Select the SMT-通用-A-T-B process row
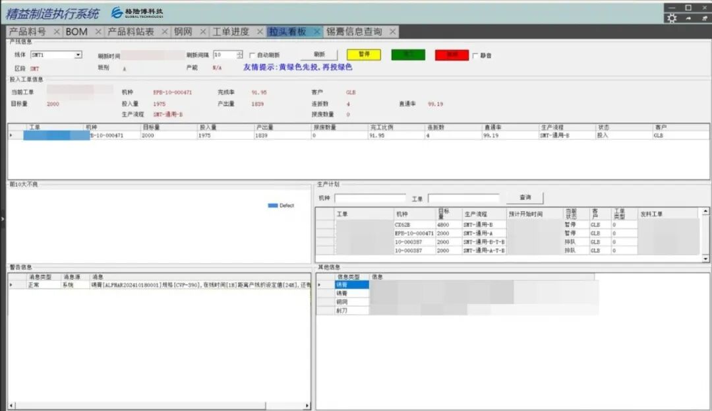This screenshot has width=712, height=411. coord(507,251)
